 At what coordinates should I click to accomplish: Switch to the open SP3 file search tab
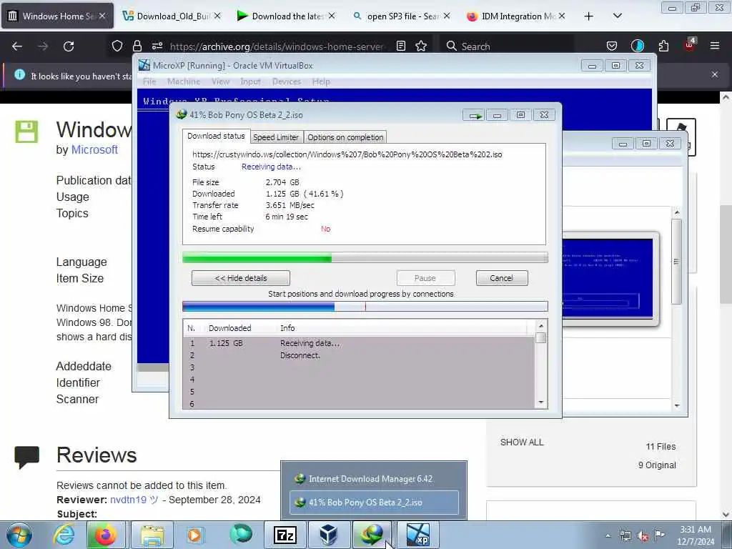pyautogui.click(x=400, y=16)
